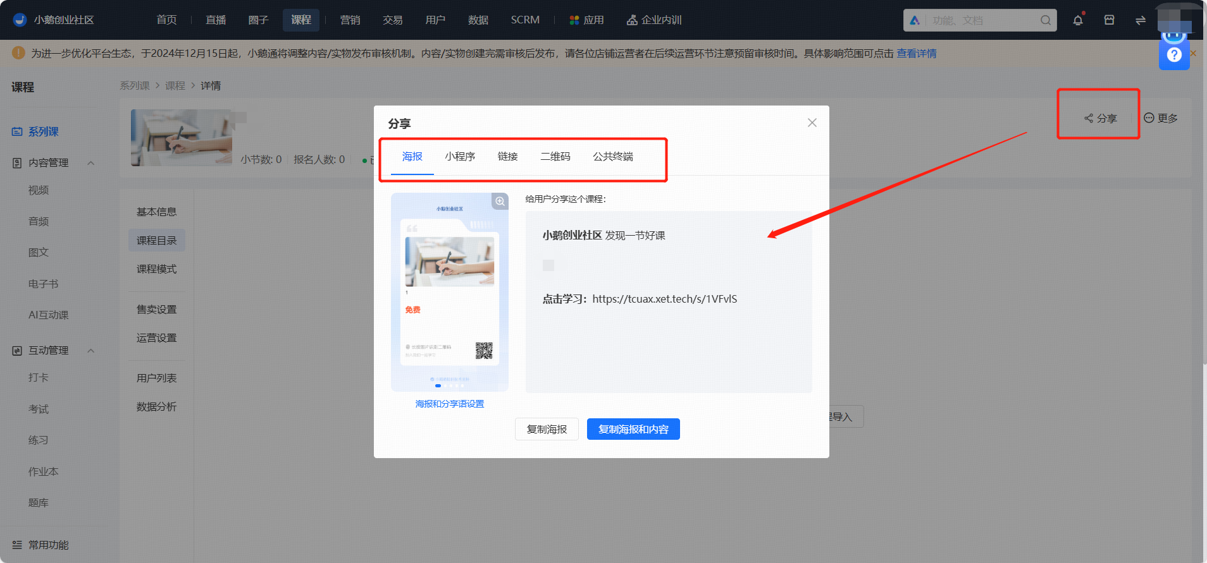
Task: Click the course cover thumbnail
Action: (x=182, y=138)
